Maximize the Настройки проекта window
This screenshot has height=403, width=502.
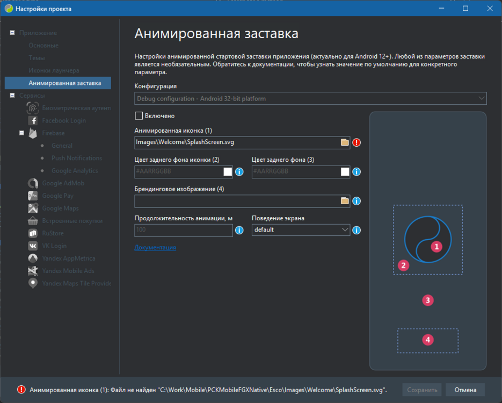(465, 9)
